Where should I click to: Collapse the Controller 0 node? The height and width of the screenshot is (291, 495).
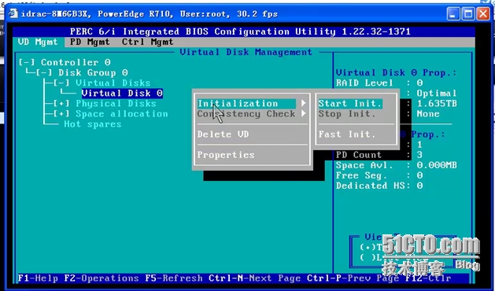coord(27,62)
